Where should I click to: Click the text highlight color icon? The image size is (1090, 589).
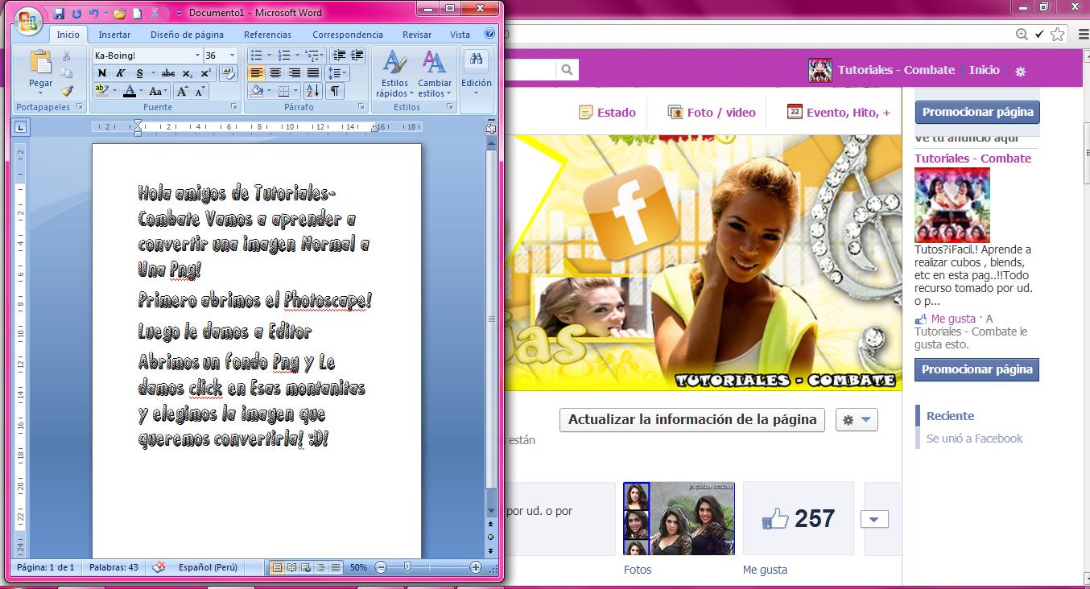tap(101, 89)
